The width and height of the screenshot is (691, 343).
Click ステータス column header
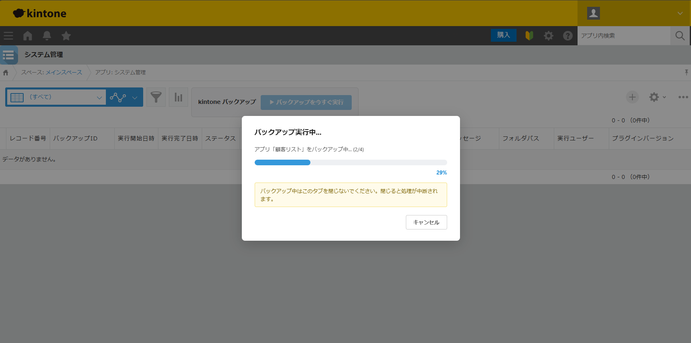(x=221, y=138)
